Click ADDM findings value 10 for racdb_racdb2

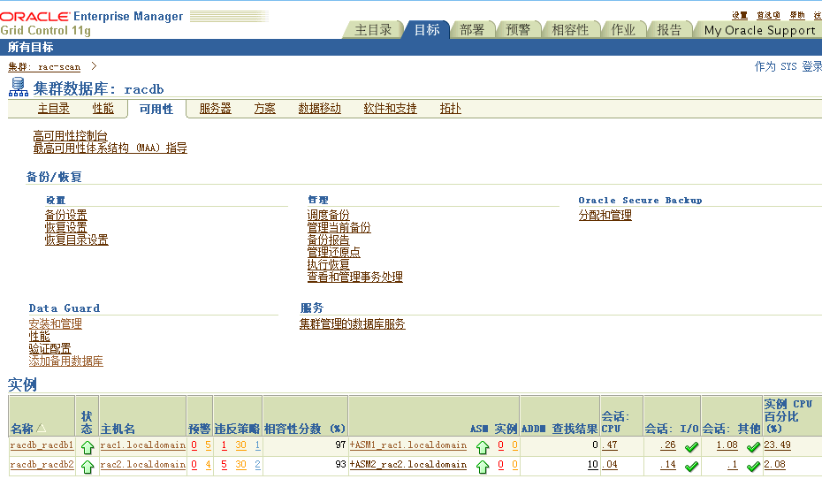pyautogui.click(x=592, y=464)
